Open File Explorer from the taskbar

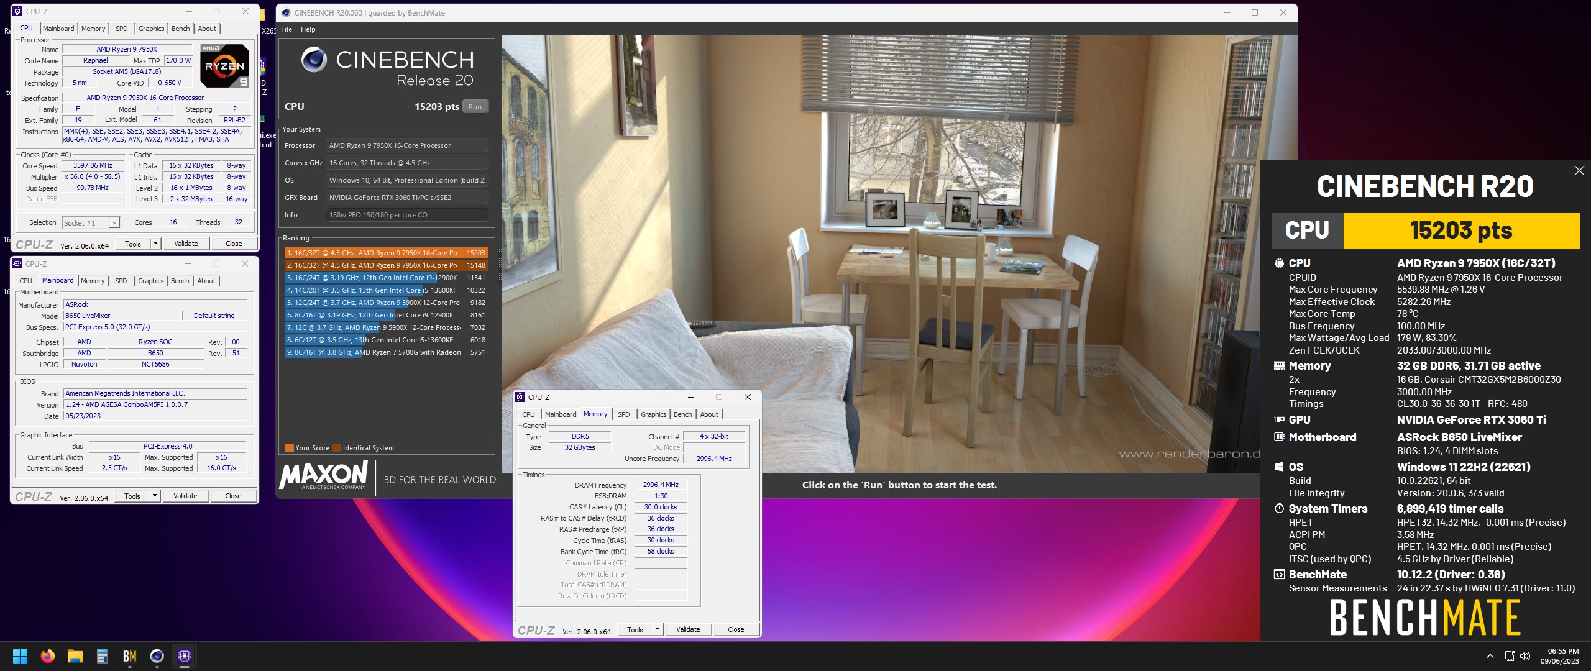tap(75, 656)
